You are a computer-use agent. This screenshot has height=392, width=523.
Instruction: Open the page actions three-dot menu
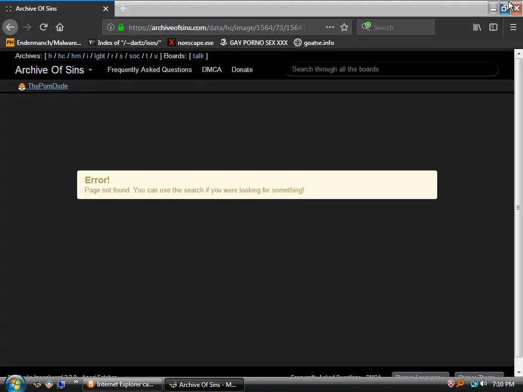[329, 28]
